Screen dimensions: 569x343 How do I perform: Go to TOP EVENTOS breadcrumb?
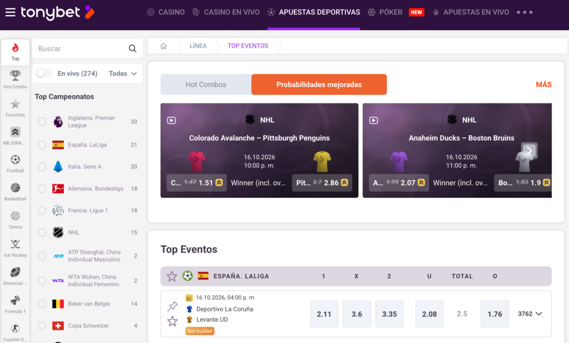(x=248, y=46)
